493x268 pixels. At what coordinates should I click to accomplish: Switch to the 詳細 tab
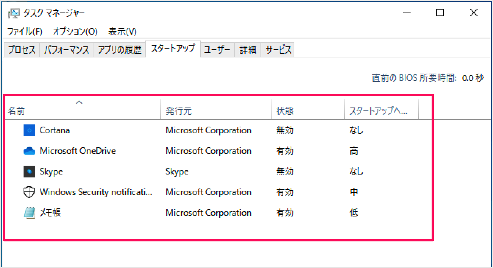(x=248, y=50)
